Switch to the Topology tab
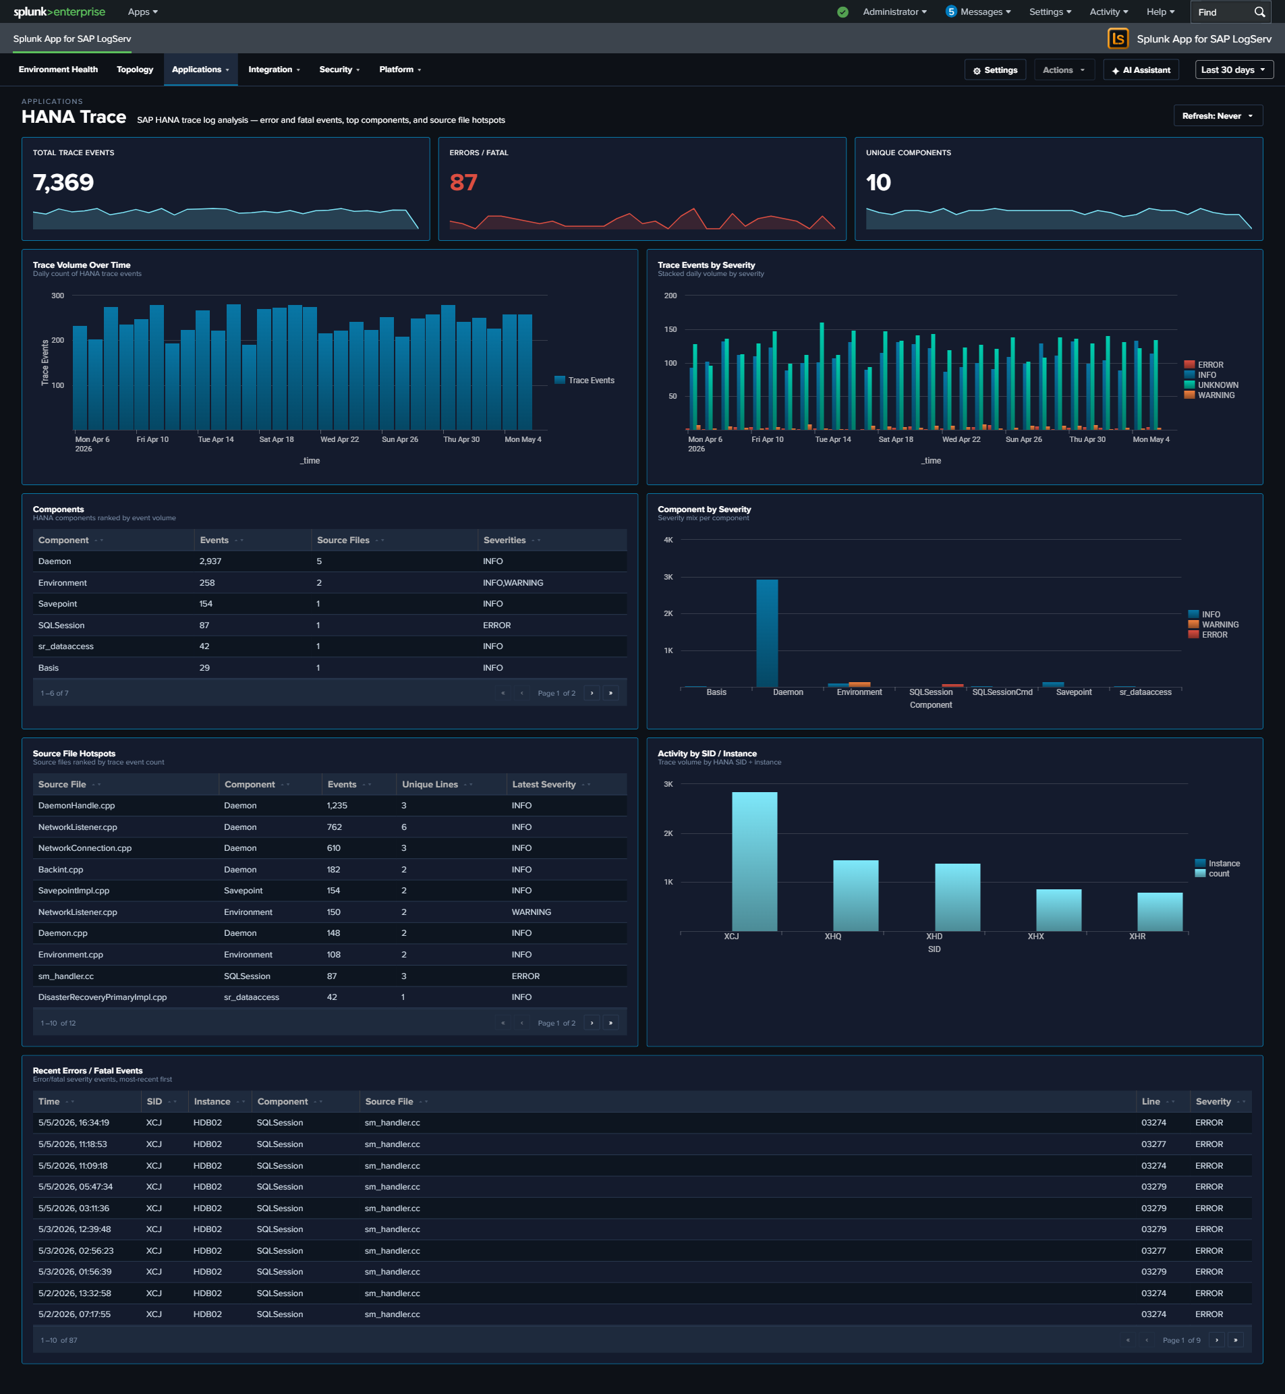The width and height of the screenshot is (1285, 1394). [x=135, y=69]
